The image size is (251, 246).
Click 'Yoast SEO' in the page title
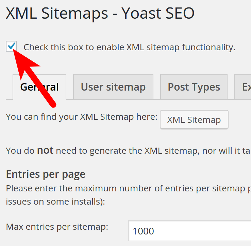pos(158,14)
